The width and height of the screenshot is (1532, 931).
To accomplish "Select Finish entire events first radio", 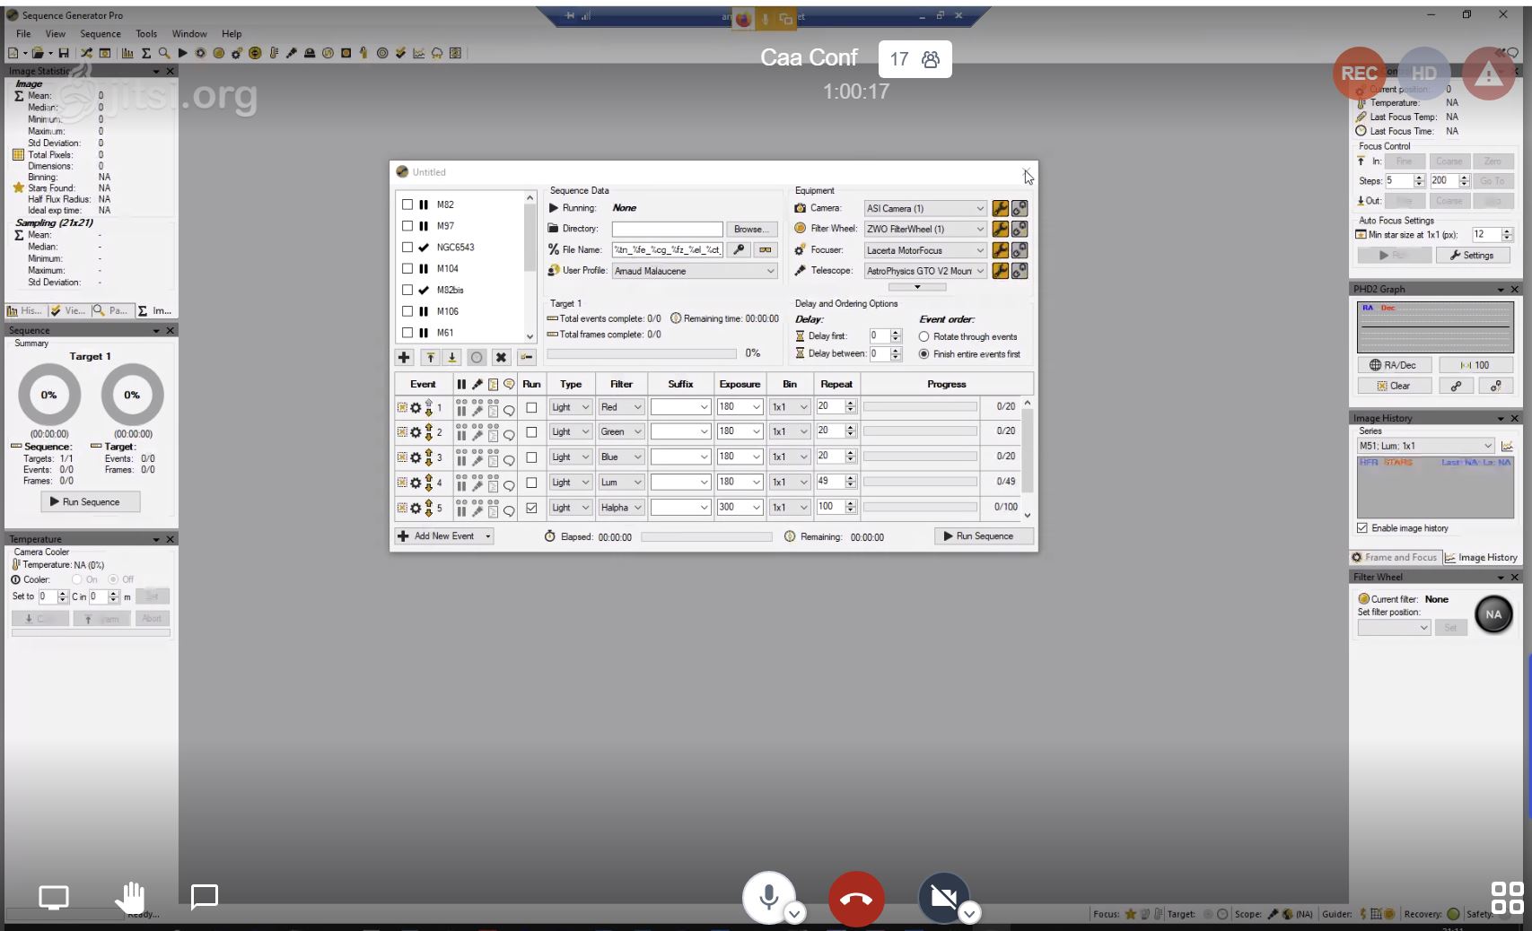I will pos(924,354).
